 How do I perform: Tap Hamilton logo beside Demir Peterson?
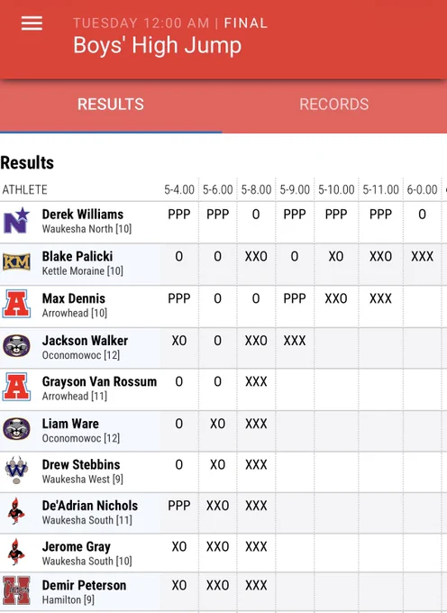(x=16, y=590)
